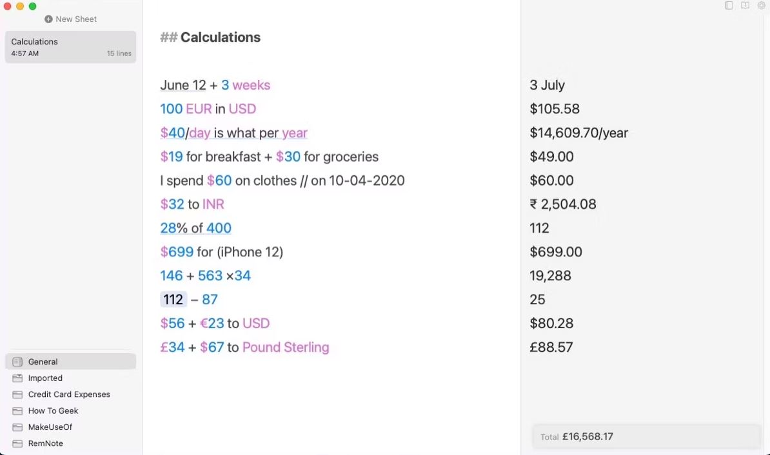Click the 112 variable token
Image resolution: width=770 pixels, height=455 pixels.
point(173,300)
